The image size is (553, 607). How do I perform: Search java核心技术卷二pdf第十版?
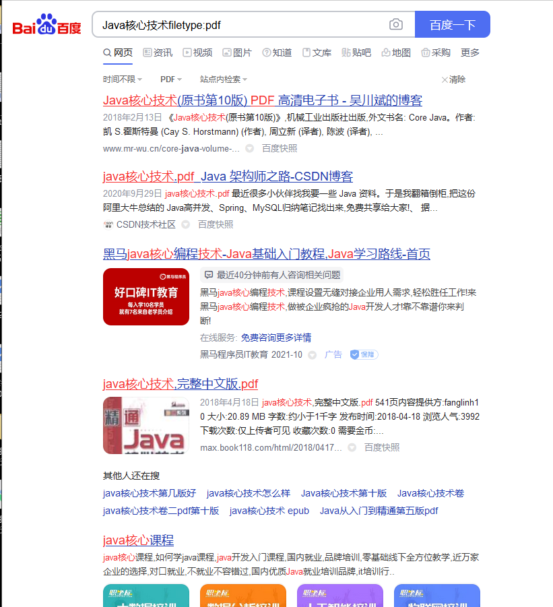[x=161, y=511]
